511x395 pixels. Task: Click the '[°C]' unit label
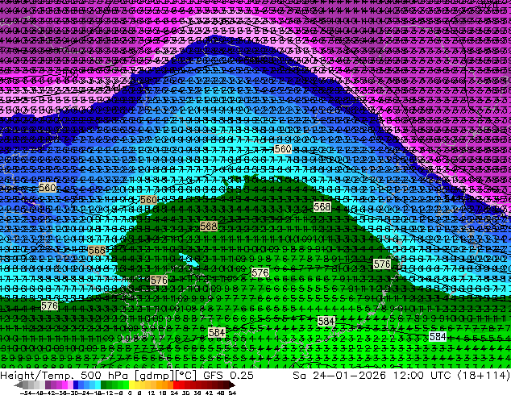(186, 376)
